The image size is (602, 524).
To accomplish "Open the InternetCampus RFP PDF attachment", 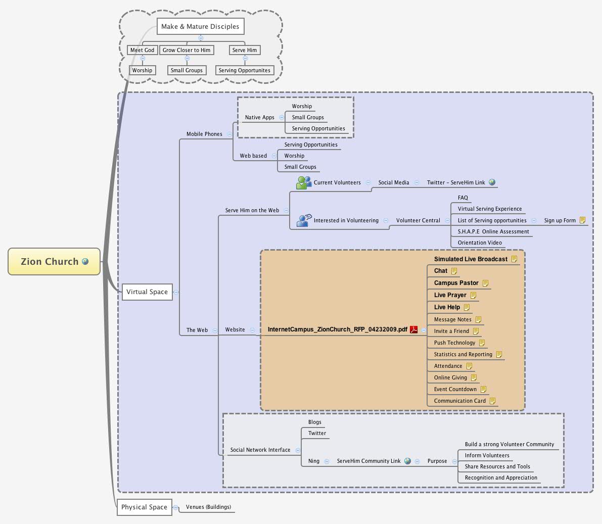I will (x=413, y=329).
